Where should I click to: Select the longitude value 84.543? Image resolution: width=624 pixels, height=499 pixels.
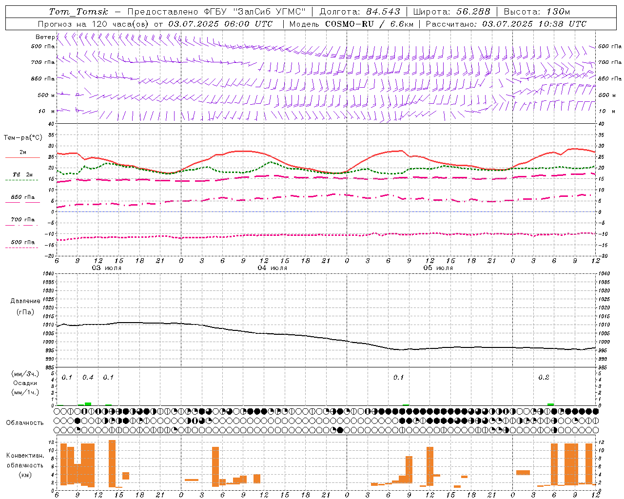[383, 12]
